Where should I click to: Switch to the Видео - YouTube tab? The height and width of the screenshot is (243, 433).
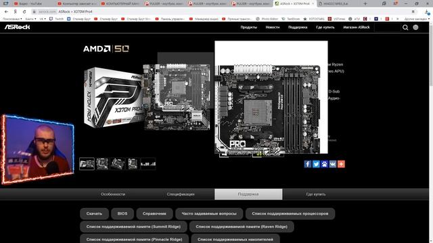coord(33,3)
